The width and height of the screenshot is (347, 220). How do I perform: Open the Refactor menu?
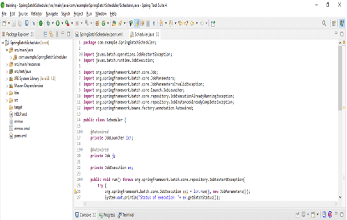coord(37,14)
